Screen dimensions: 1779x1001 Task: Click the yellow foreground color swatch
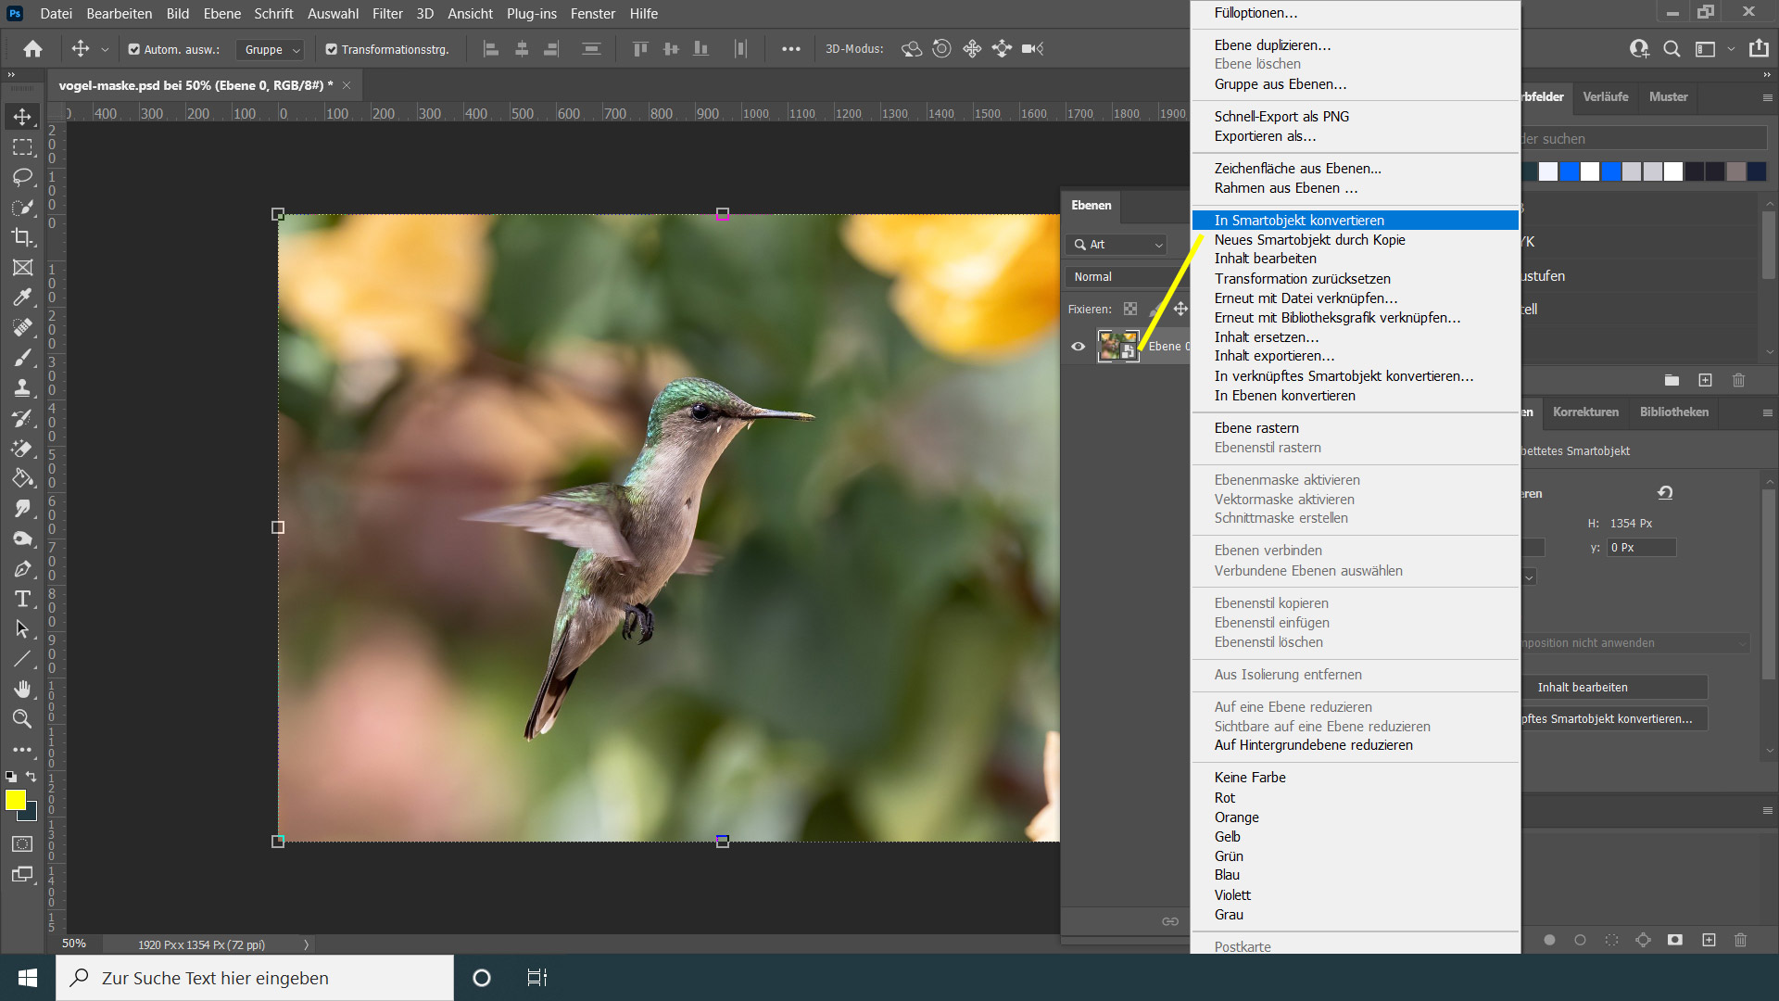16,800
